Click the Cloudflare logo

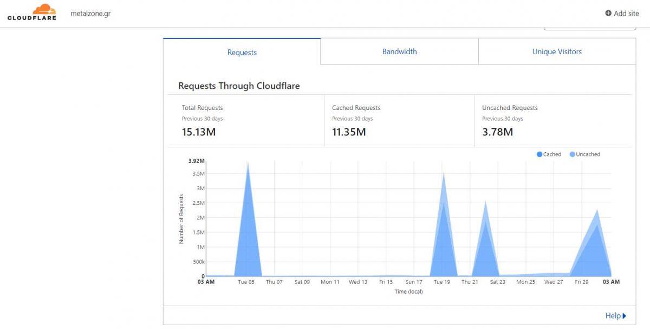[32, 12]
